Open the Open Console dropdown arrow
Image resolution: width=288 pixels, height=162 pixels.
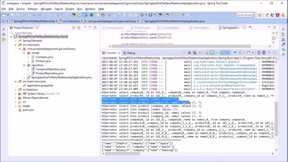253,53
